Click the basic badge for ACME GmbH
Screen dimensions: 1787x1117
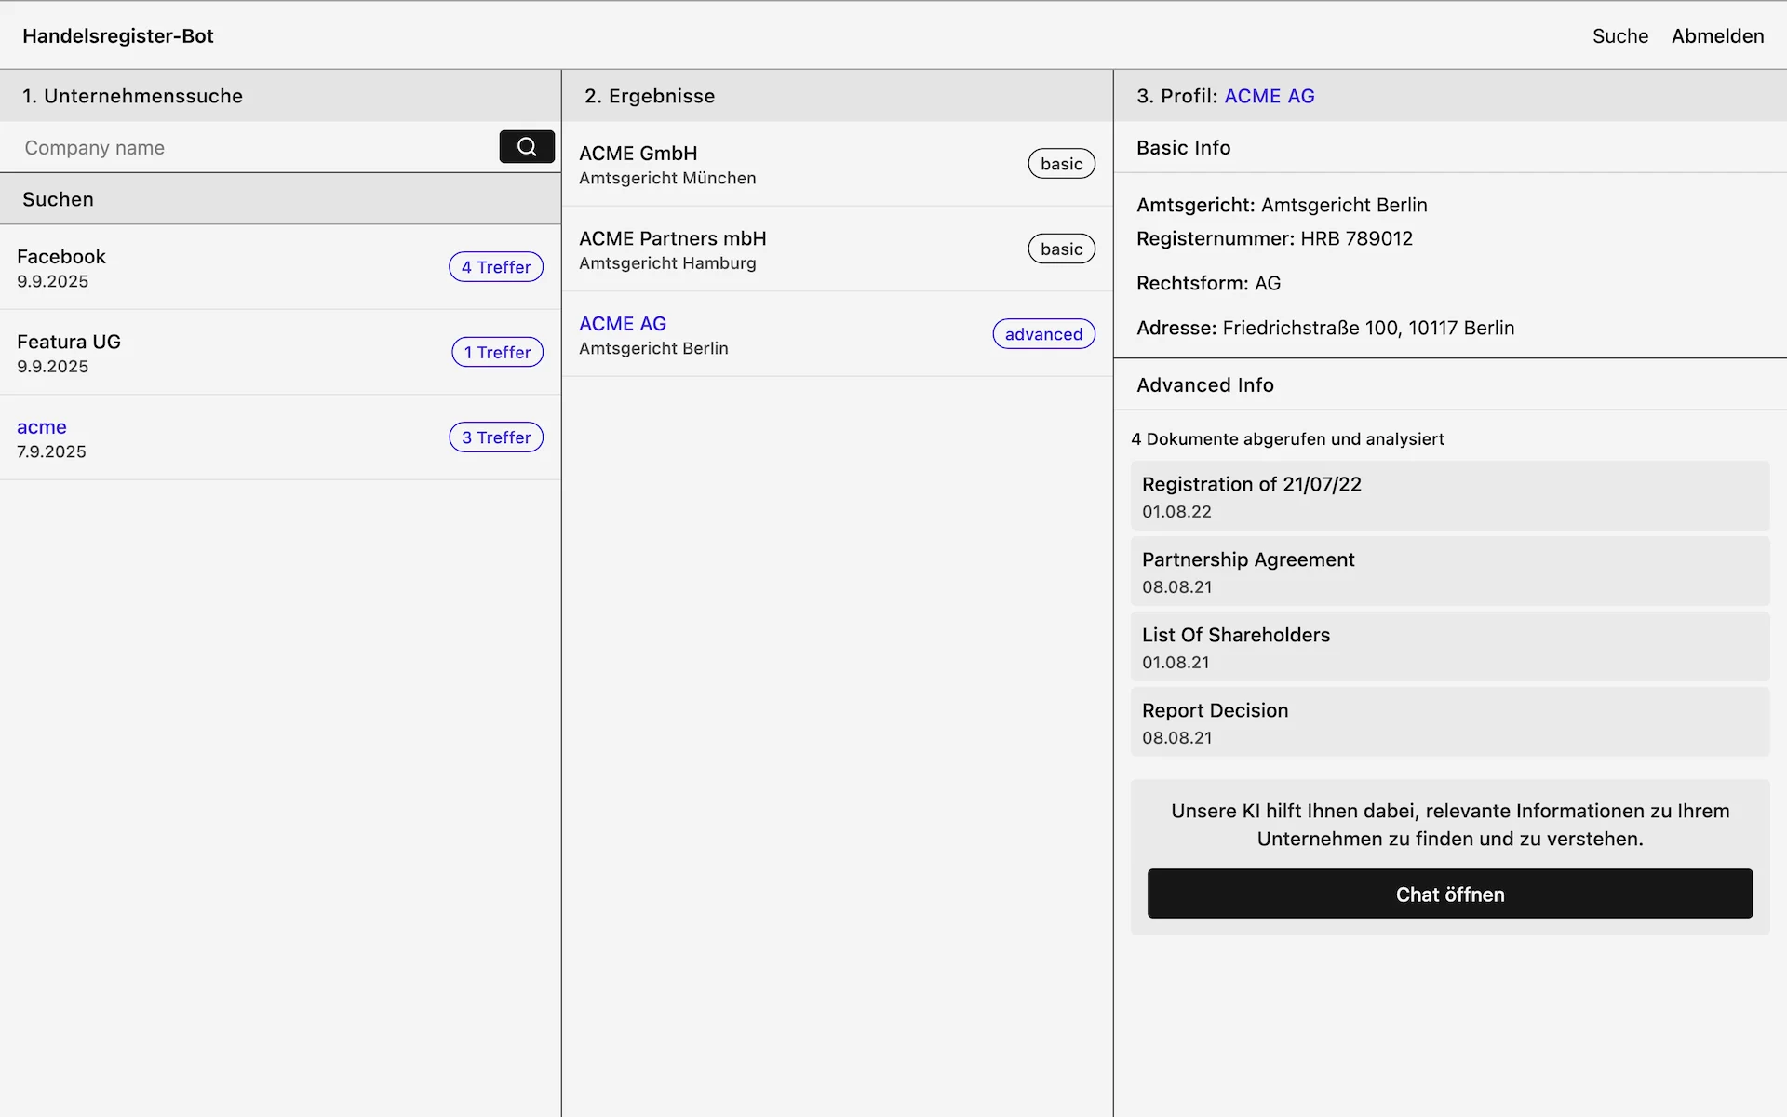1060,164
